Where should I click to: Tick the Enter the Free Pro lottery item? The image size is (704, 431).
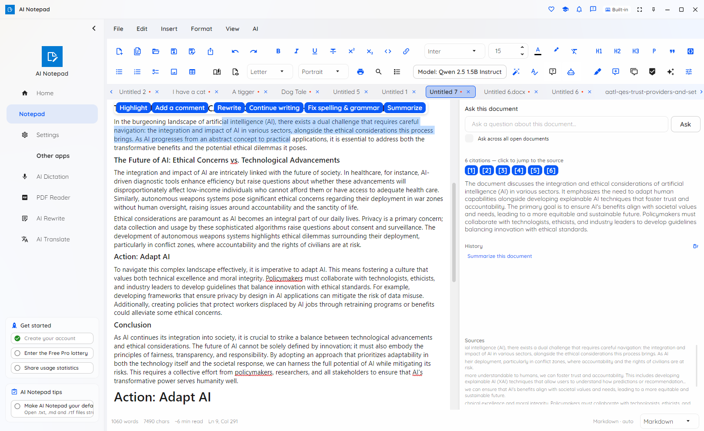17,353
